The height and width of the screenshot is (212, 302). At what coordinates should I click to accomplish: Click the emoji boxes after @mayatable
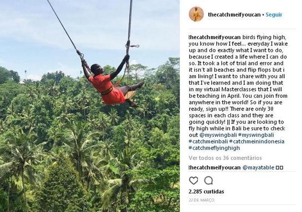coord(279,167)
